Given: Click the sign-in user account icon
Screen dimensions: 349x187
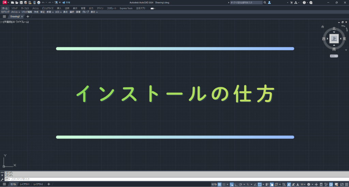Looking at the screenshot, I should point(269,2).
